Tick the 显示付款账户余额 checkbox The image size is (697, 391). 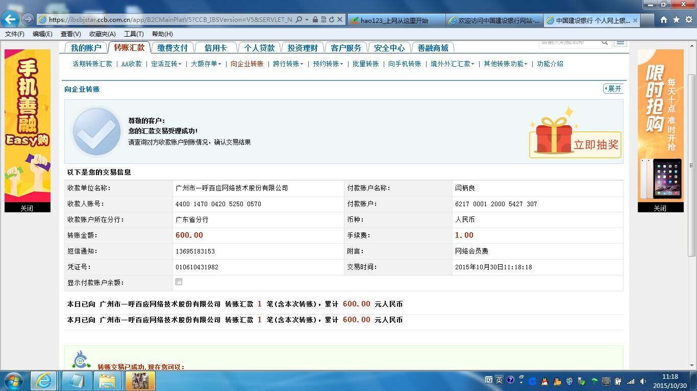tap(179, 282)
